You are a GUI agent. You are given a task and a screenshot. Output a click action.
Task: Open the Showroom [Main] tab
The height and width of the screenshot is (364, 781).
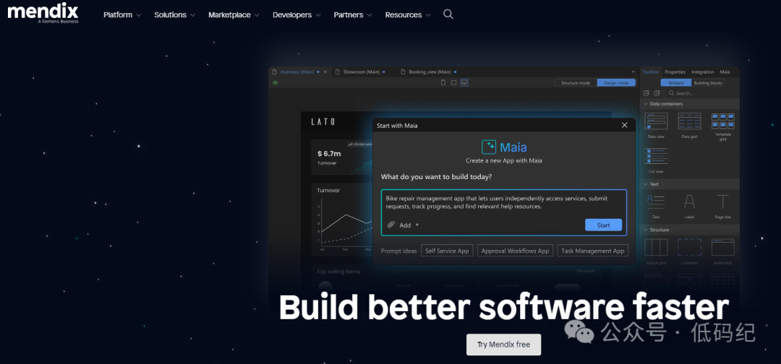(x=362, y=72)
